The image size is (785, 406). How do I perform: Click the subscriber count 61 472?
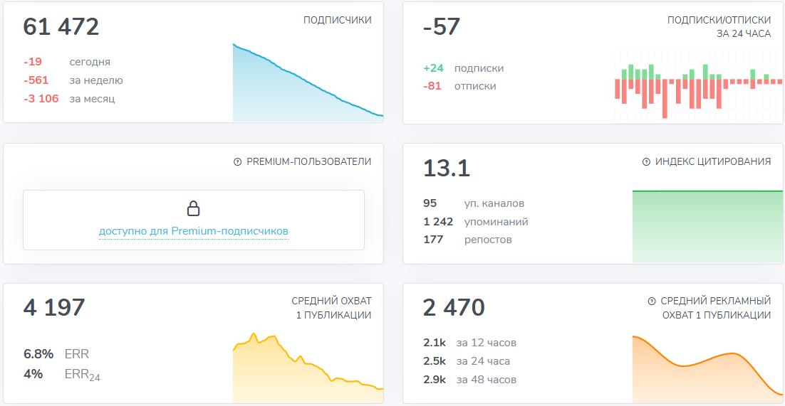[61, 26]
